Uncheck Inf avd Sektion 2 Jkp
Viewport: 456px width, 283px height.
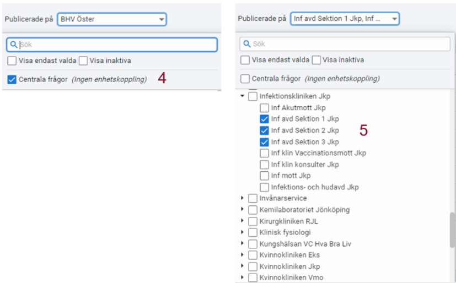pyautogui.click(x=264, y=130)
